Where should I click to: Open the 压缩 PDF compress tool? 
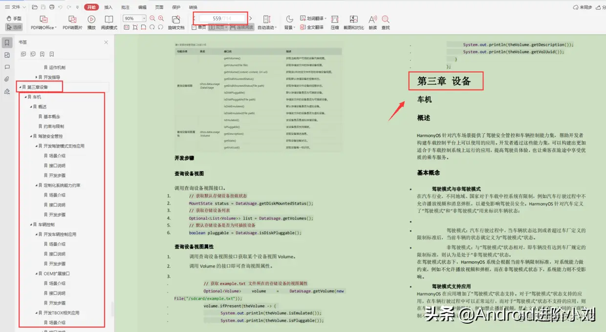point(336,22)
